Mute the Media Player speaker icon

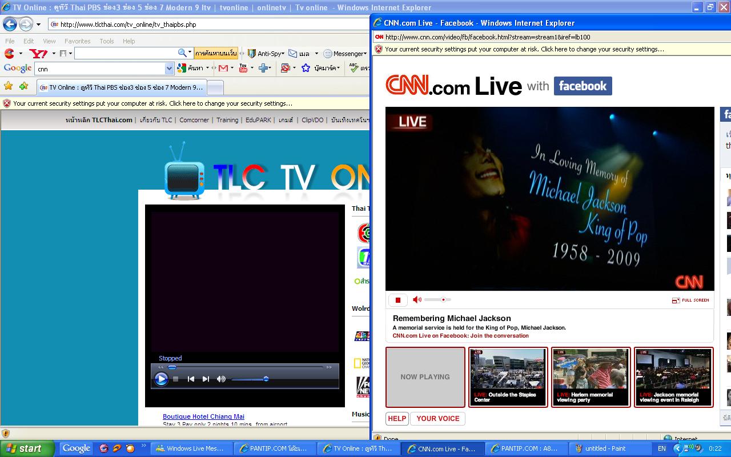pyautogui.click(x=221, y=379)
